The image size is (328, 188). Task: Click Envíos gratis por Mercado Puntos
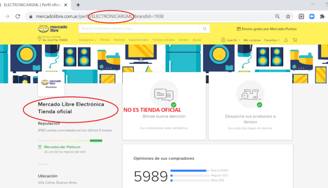(x=266, y=29)
